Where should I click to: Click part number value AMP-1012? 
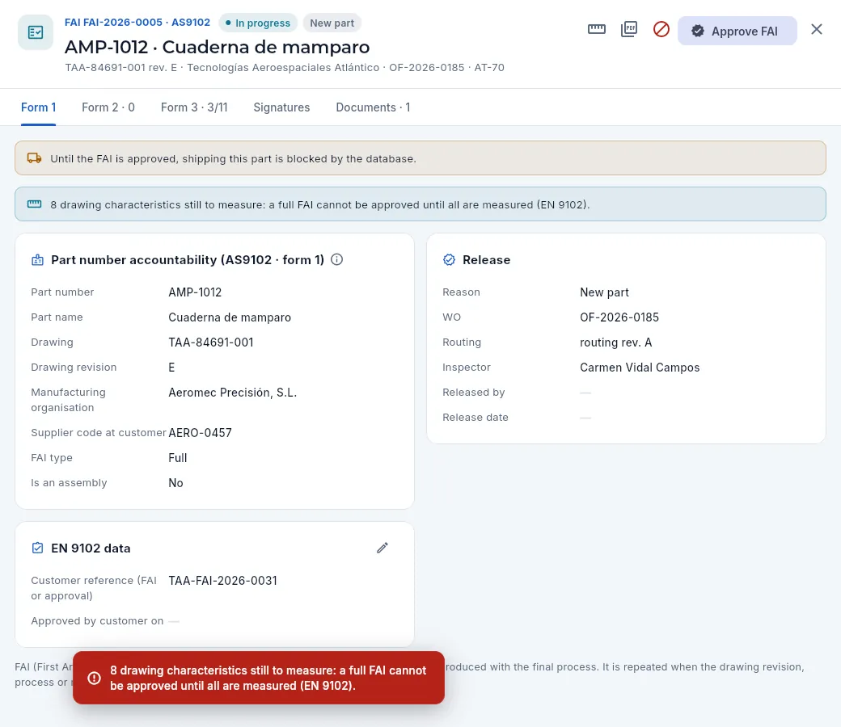click(x=195, y=292)
